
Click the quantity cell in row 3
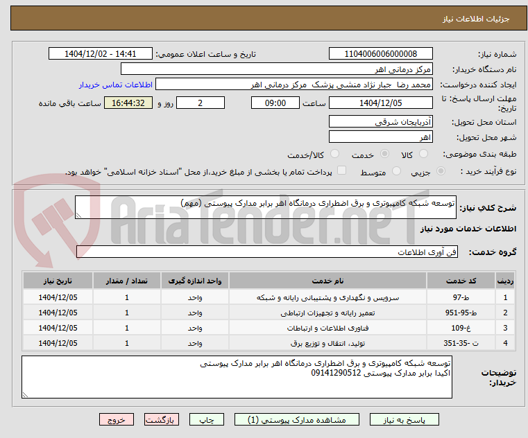[126, 328]
